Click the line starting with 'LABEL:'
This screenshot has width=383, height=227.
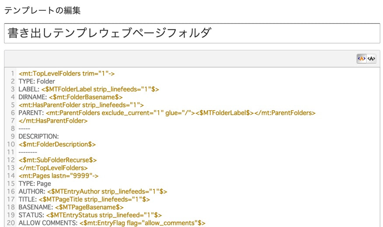tap(89, 89)
